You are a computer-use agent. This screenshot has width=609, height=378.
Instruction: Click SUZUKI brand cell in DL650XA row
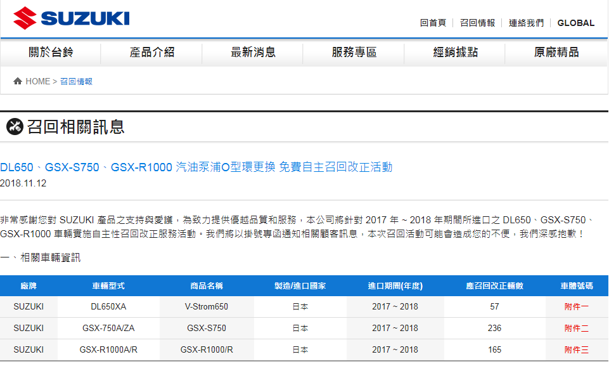pyautogui.click(x=29, y=307)
